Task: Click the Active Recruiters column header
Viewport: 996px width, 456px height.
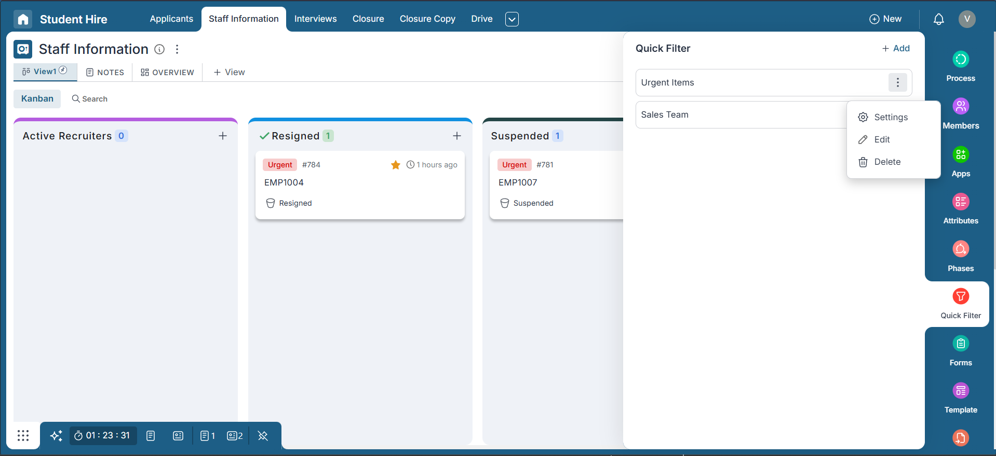Action: click(67, 136)
